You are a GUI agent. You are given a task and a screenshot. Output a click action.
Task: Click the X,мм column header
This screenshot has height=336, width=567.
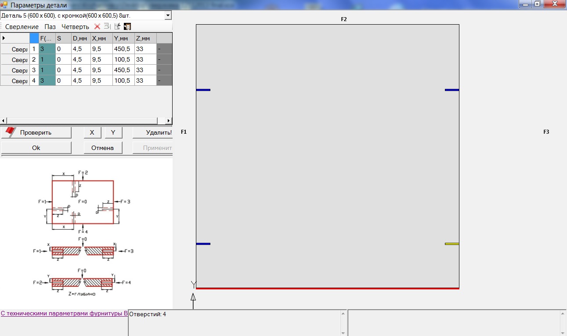coord(101,38)
